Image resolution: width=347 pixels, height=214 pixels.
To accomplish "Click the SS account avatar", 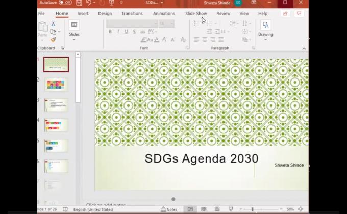I will pyautogui.click(x=238, y=3).
